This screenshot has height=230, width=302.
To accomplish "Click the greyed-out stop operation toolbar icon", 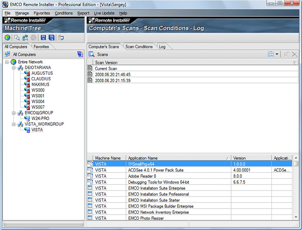I will coord(33,37).
